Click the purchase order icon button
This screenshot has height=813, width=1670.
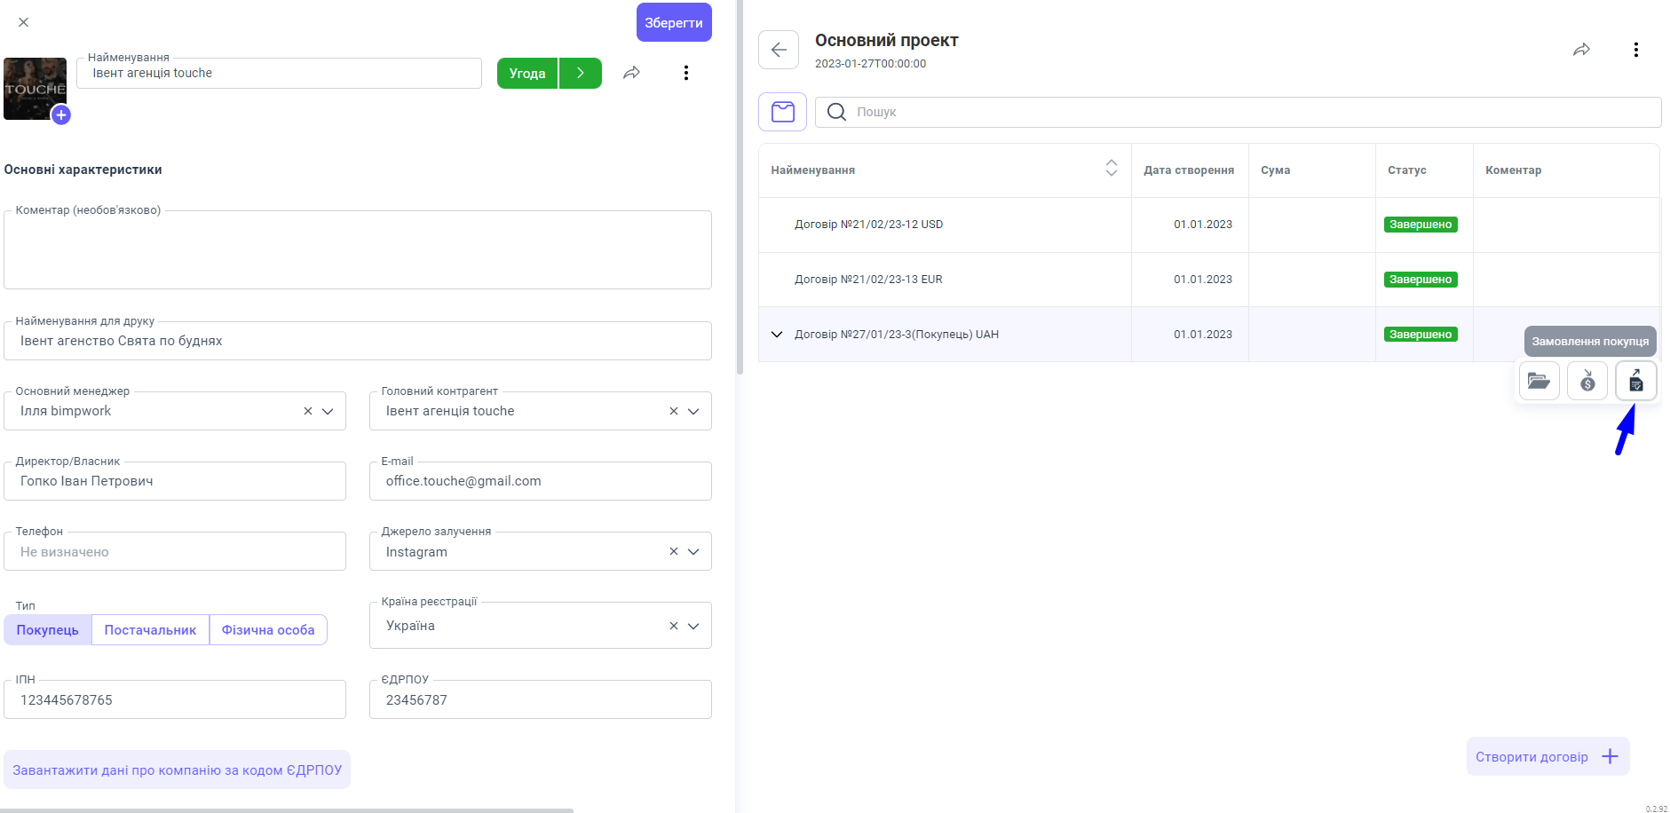[x=1635, y=382]
